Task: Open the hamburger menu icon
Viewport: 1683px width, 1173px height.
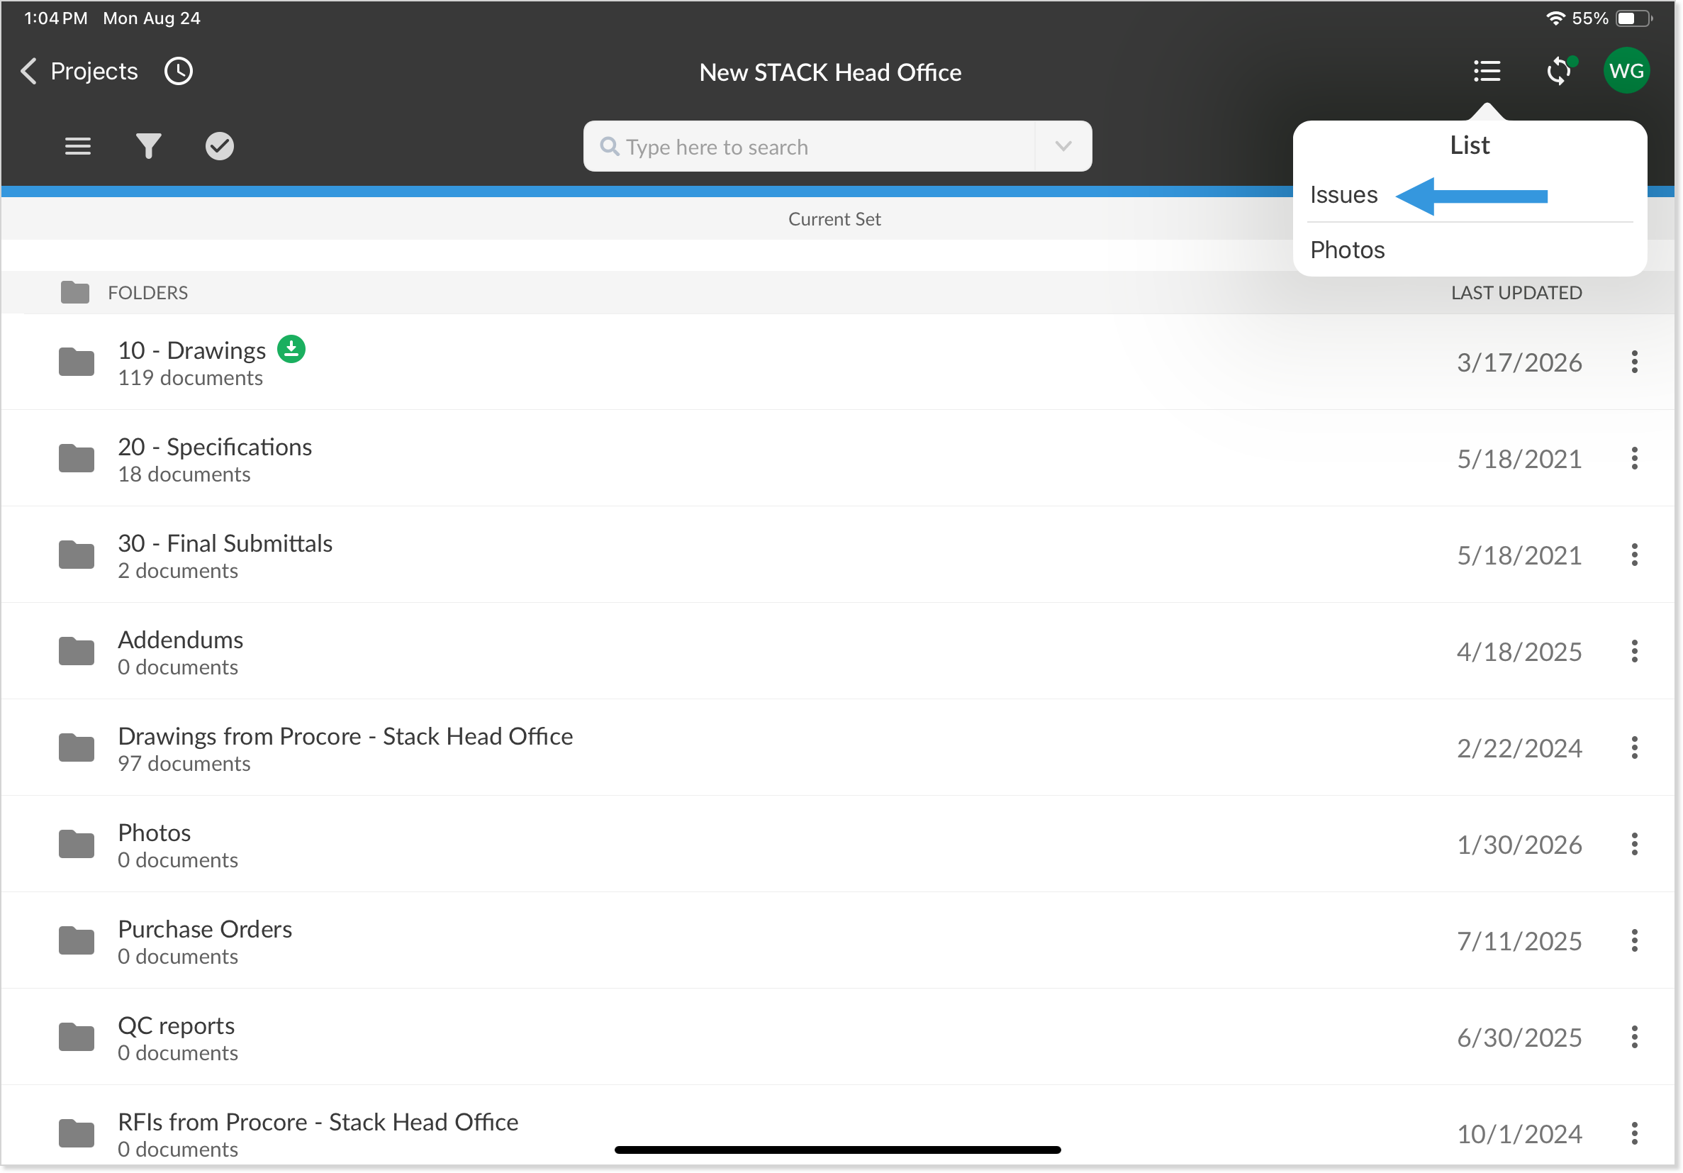Action: (x=78, y=146)
